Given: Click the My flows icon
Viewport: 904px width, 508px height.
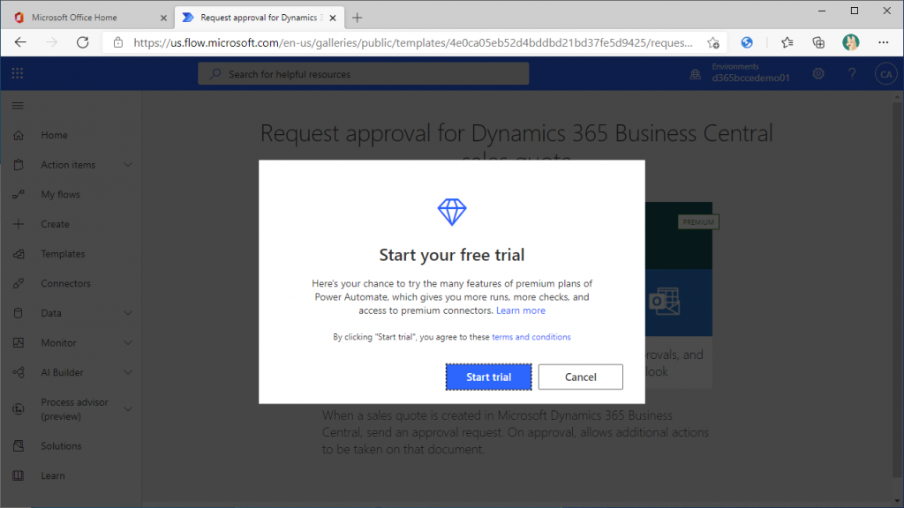Looking at the screenshot, I should [19, 195].
